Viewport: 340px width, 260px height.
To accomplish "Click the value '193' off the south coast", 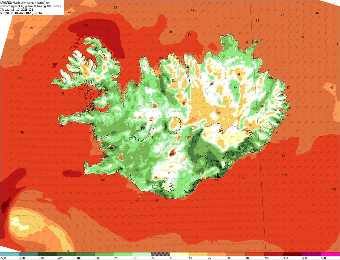I will 156,200.
